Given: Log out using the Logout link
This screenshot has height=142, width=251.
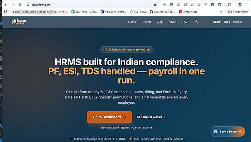Looking at the screenshot, I should (x=237, y=22).
